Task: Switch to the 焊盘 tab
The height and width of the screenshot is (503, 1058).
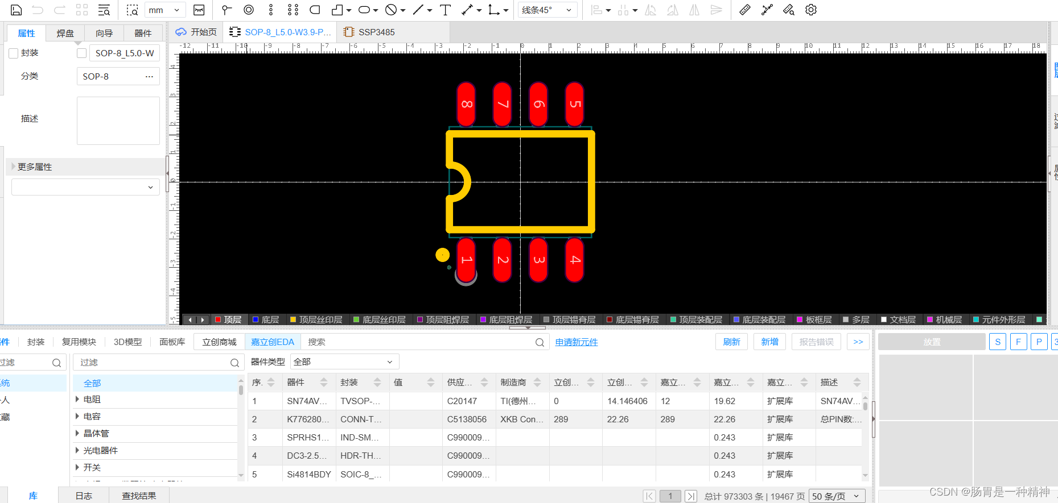Action: [65, 33]
